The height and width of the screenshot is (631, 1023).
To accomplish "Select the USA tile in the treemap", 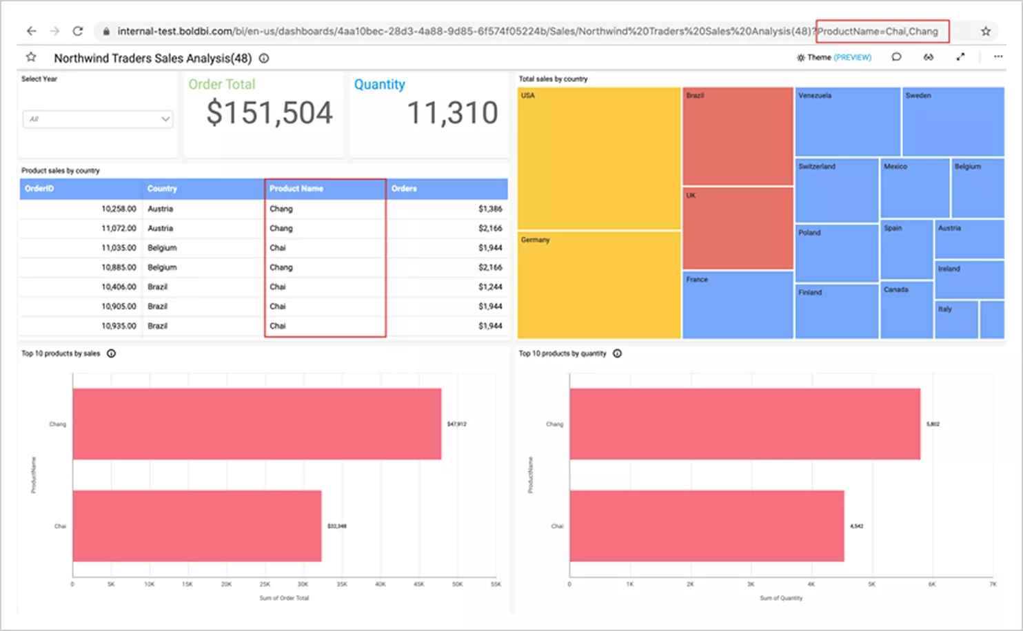I will point(599,158).
